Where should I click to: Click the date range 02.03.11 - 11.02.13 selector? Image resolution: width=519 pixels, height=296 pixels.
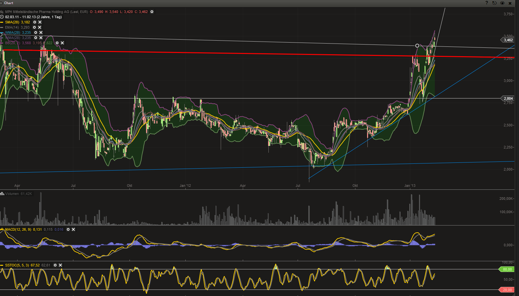[33, 17]
